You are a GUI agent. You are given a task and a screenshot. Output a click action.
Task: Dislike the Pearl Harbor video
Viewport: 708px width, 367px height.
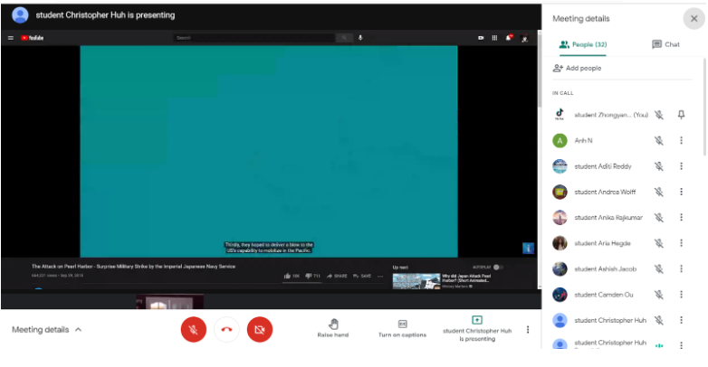tap(312, 276)
